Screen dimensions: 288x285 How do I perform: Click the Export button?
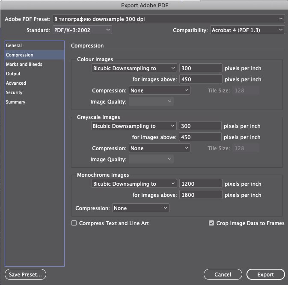(x=265, y=274)
